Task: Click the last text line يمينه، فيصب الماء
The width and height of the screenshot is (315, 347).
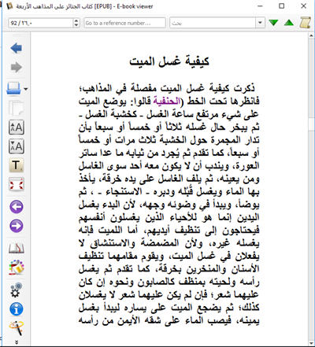Action: [169, 320]
